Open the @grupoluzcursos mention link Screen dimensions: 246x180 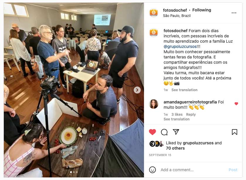click(x=180, y=46)
